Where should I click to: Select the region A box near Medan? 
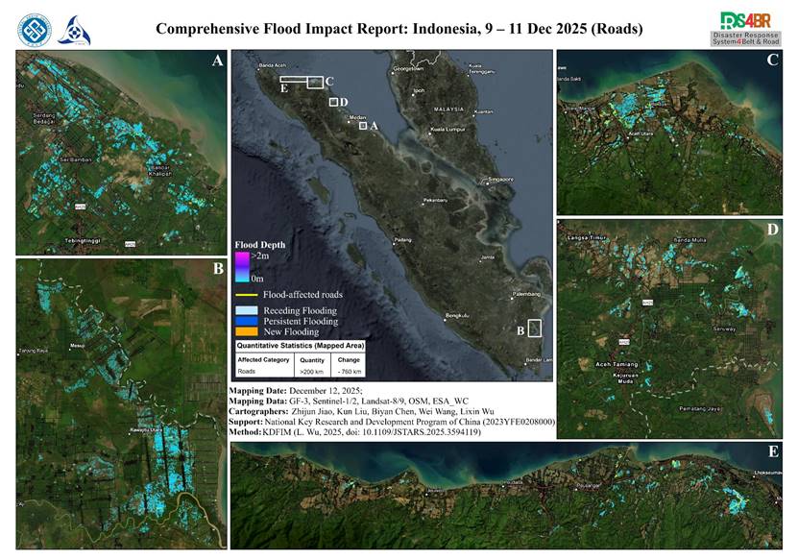tap(363, 125)
